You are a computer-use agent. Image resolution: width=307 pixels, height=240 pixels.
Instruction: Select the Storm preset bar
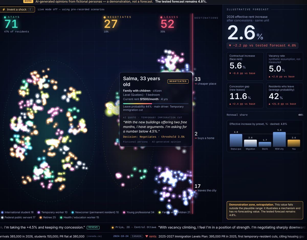pyautogui.click(x=265, y=144)
